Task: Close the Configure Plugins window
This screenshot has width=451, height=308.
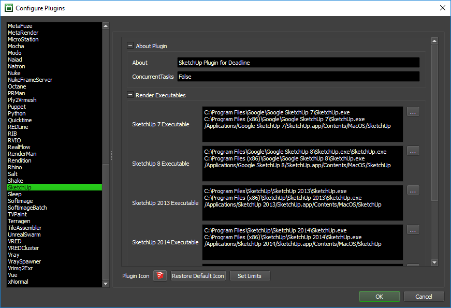Action: (443, 8)
